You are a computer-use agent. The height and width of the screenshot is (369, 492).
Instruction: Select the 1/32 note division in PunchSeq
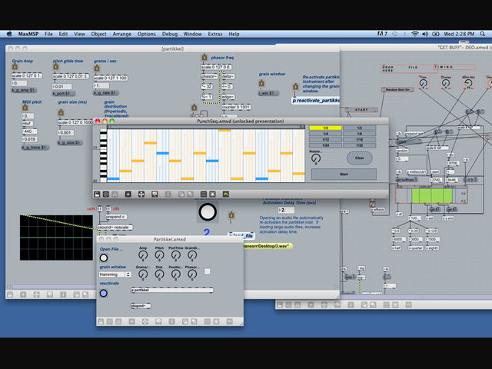[359, 145]
